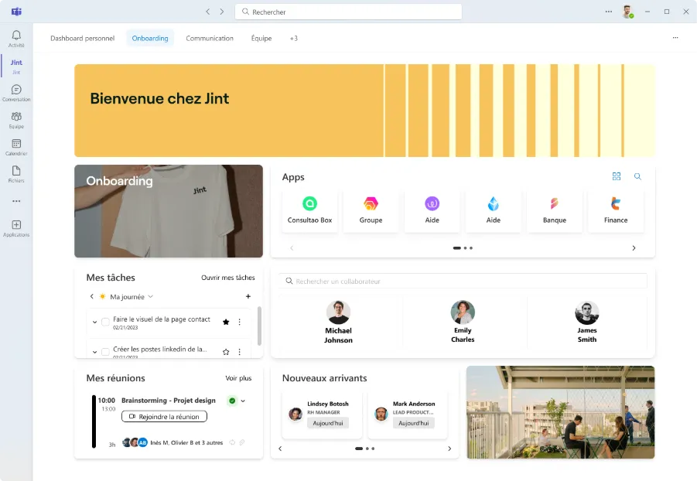Launch the Consultao Box app
The width and height of the screenshot is (697, 481).
[309, 209]
